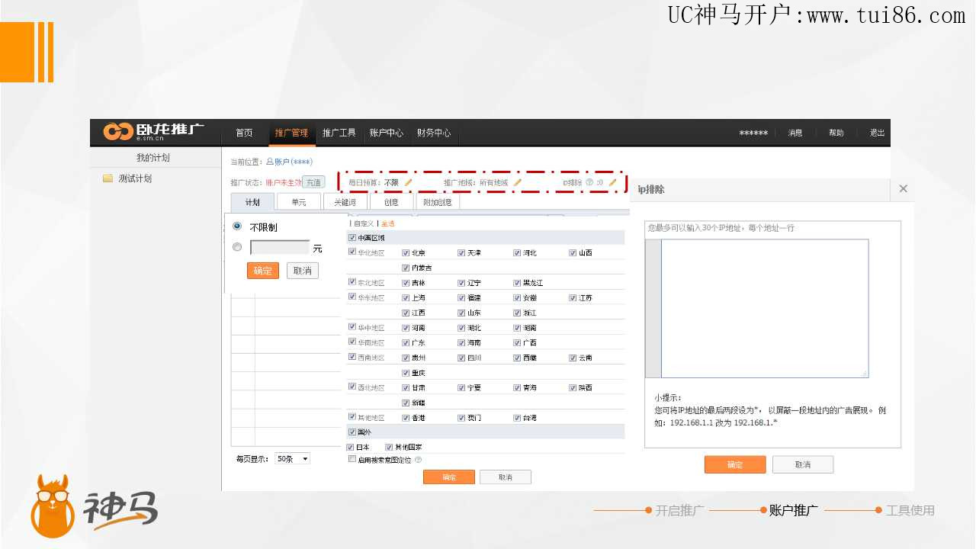The width and height of the screenshot is (976, 549).
Task: Uncheck the 香港 checkbox
Action: [x=406, y=418]
